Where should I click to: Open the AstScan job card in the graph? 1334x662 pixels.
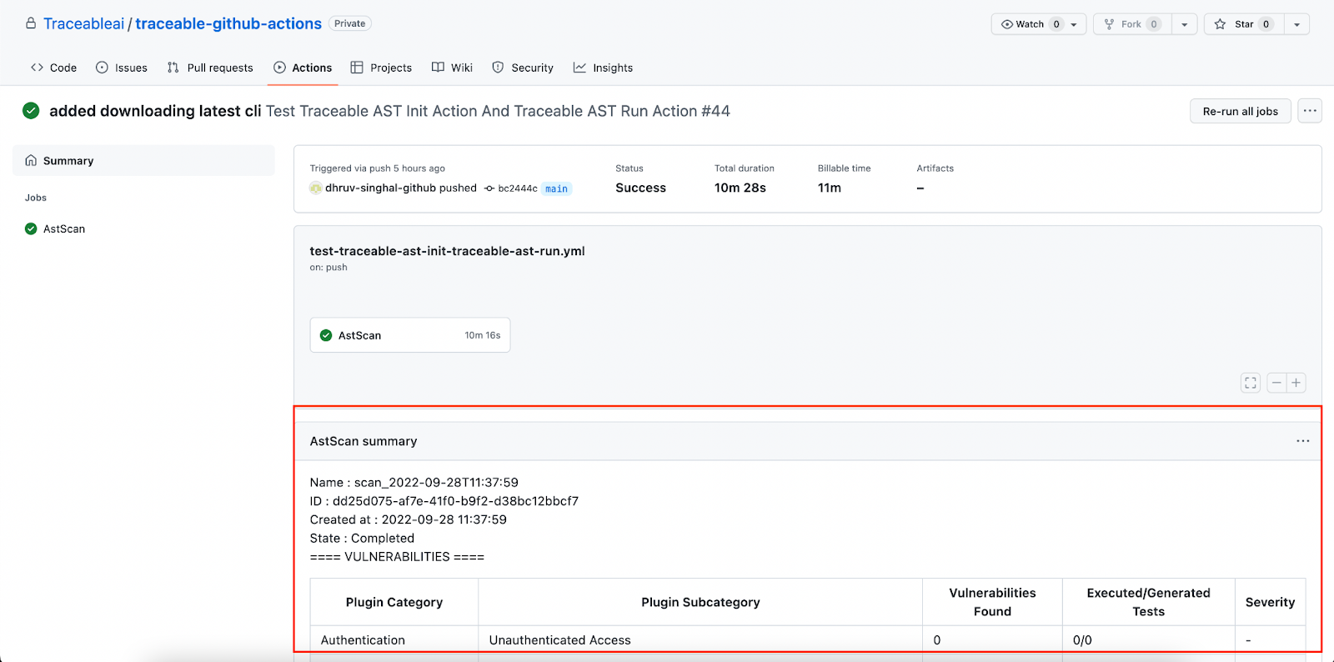pyautogui.click(x=410, y=335)
